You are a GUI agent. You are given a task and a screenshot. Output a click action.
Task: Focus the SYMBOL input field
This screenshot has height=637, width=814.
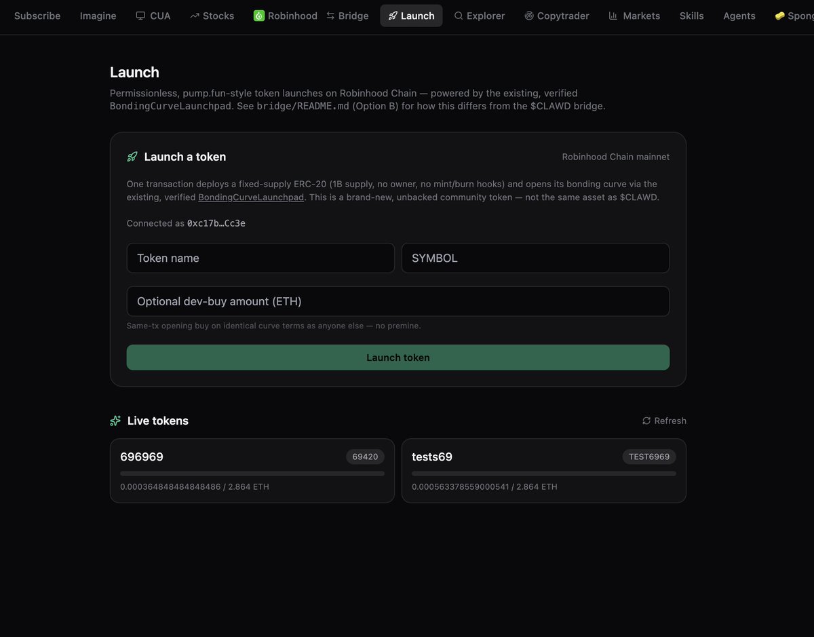pyautogui.click(x=535, y=258)
